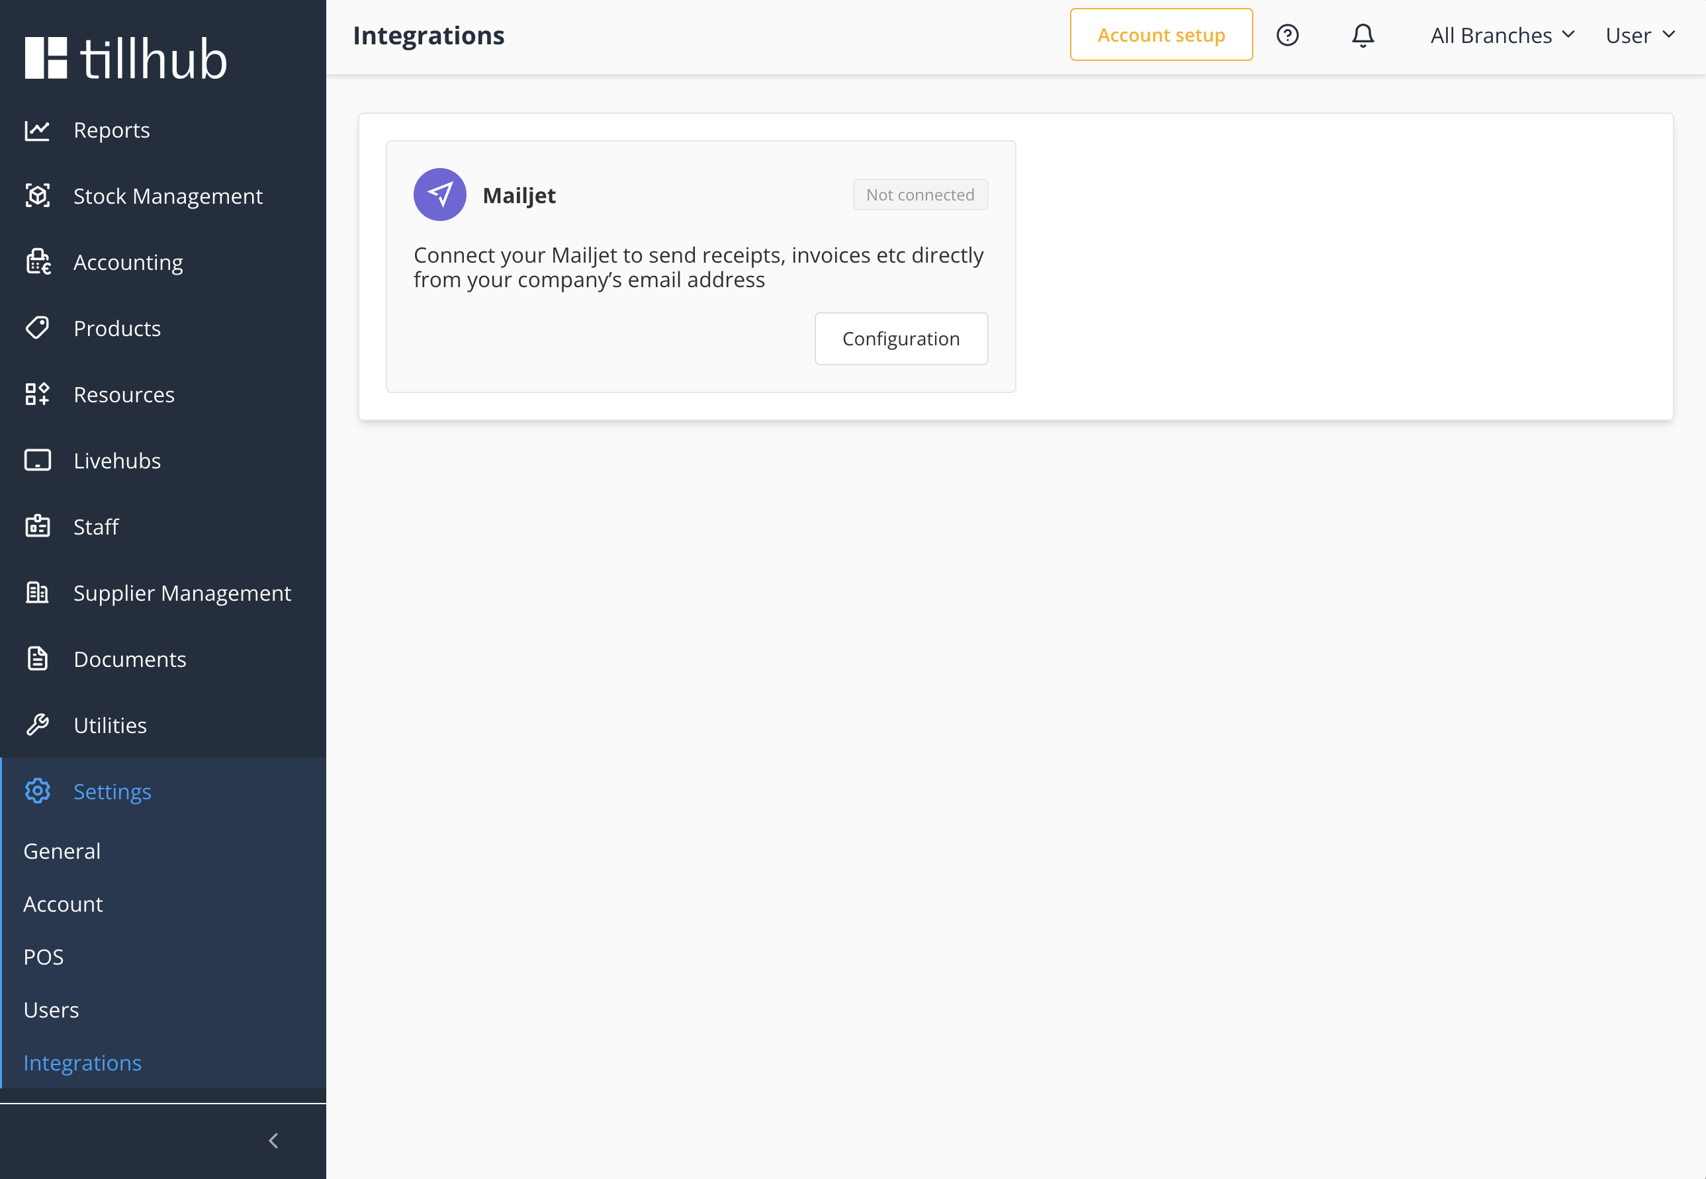This screenshot has height=1179, width=1706.
Task: Click the Staff badge icon
Action: point(37,527)
